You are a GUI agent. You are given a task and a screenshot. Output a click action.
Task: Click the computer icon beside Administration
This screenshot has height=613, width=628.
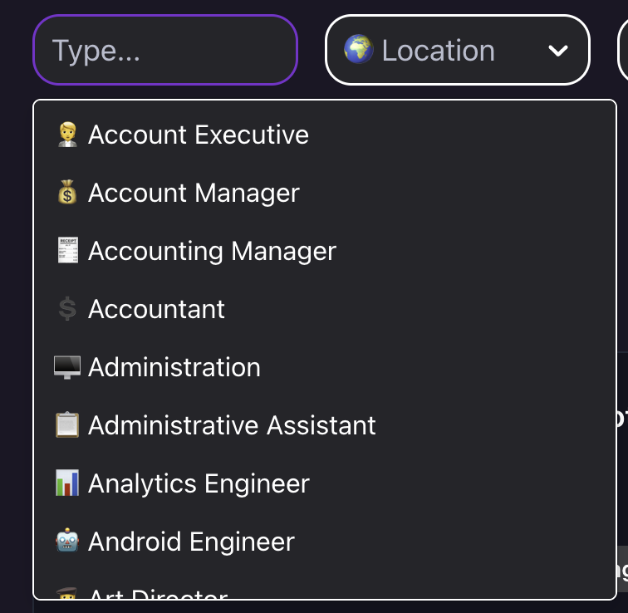point(67,367)
